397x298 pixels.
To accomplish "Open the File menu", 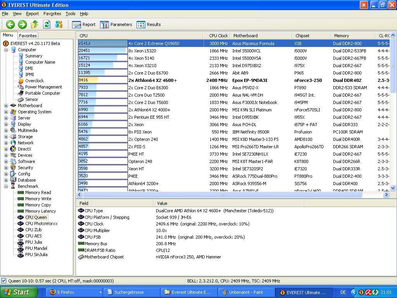I will point(5,14).
